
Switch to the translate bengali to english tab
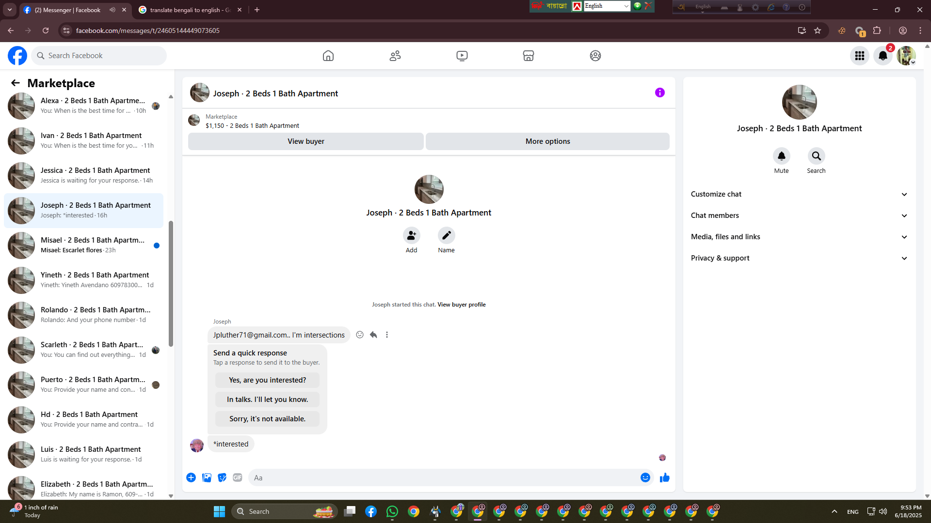190,10
